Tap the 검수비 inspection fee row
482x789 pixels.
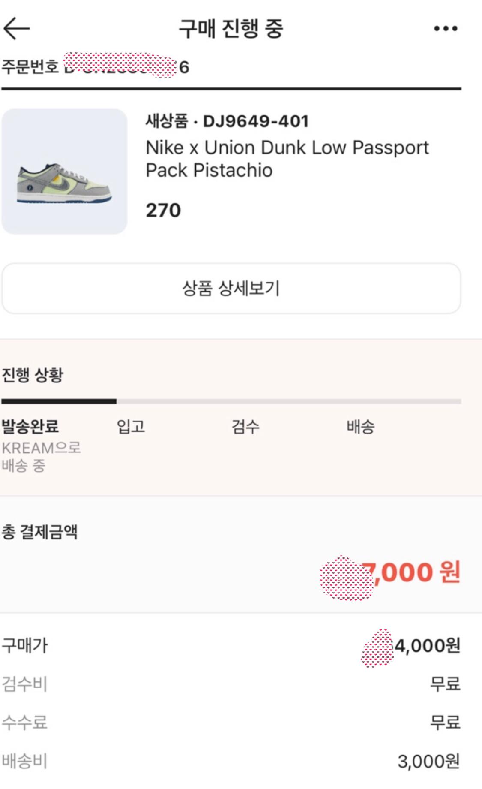[231, 684]
